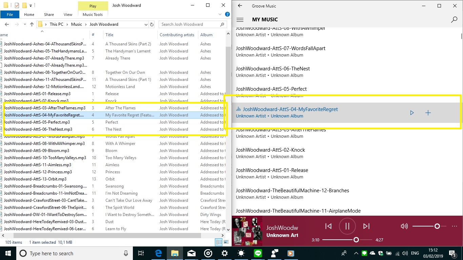Click Music in the address breadcrumb

(x=77, y=24)
